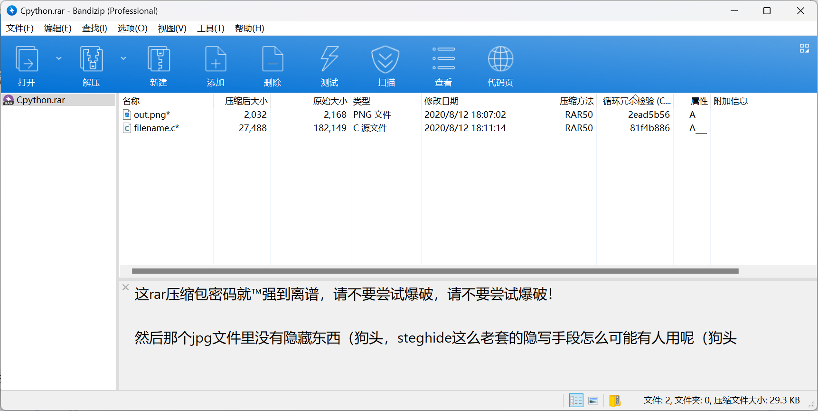Select Cpython.rar in the folder tree
Screen dimensions: 818x411
pyautogui.click(x=58, y=100)
